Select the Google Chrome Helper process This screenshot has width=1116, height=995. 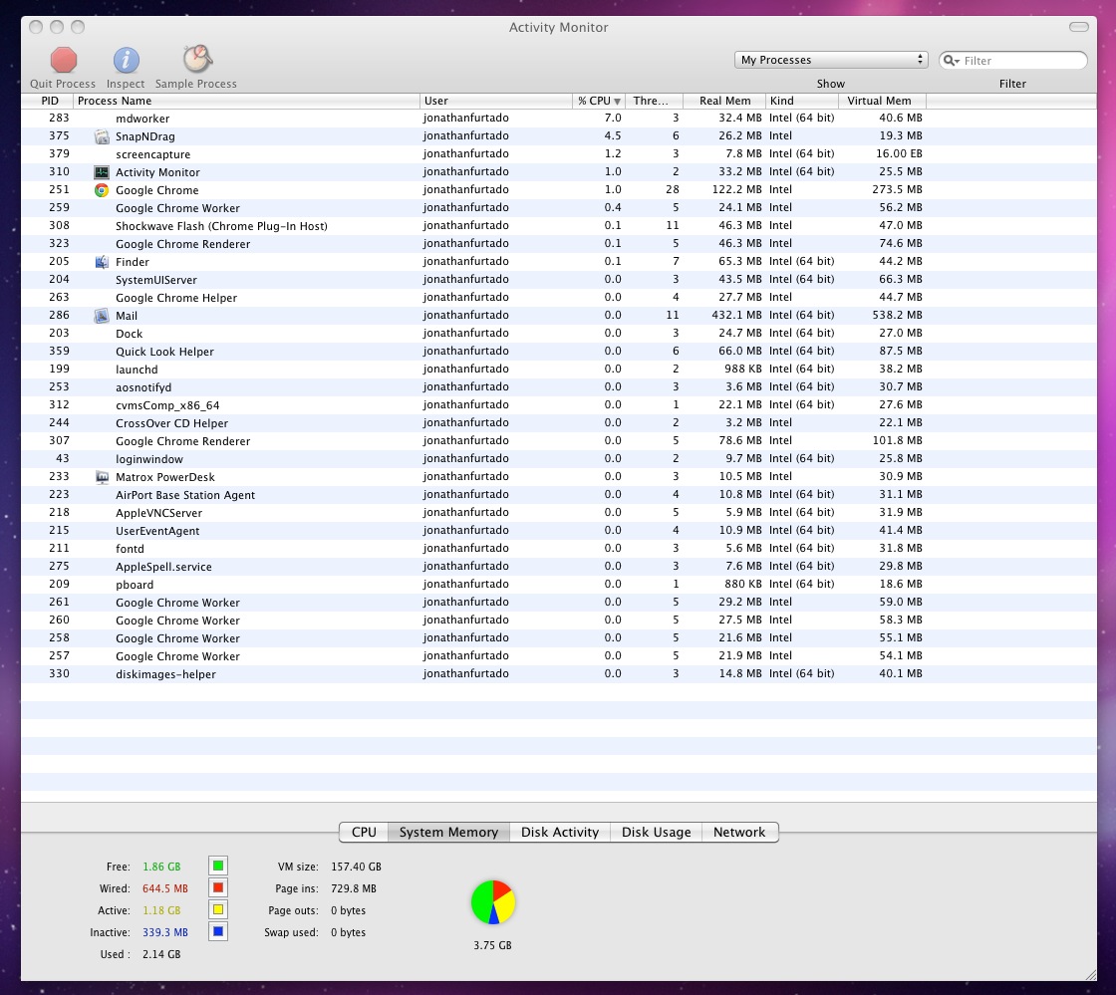(559, 297)
